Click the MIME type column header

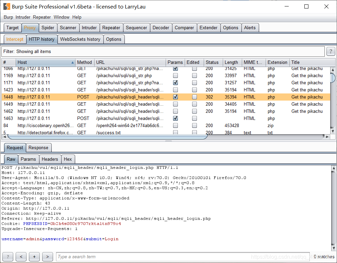pos(254,62)
